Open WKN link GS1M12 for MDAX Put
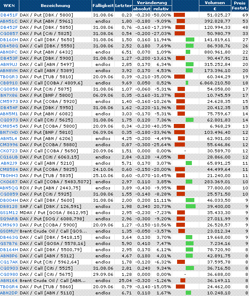This screenshot has width=249, height=296. coord(9,212)
